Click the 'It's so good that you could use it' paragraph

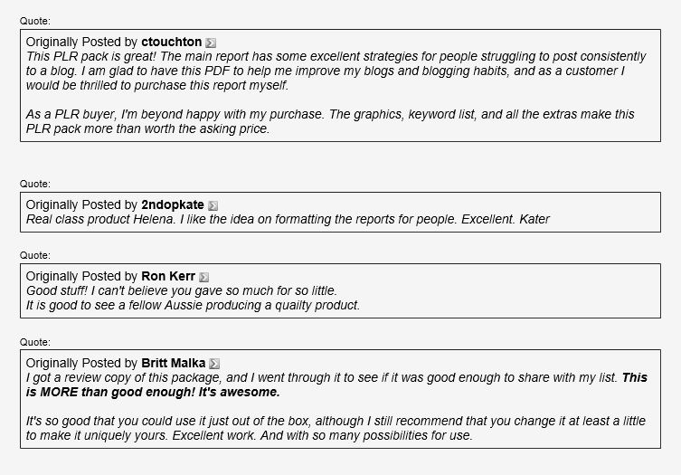(336, 428)
